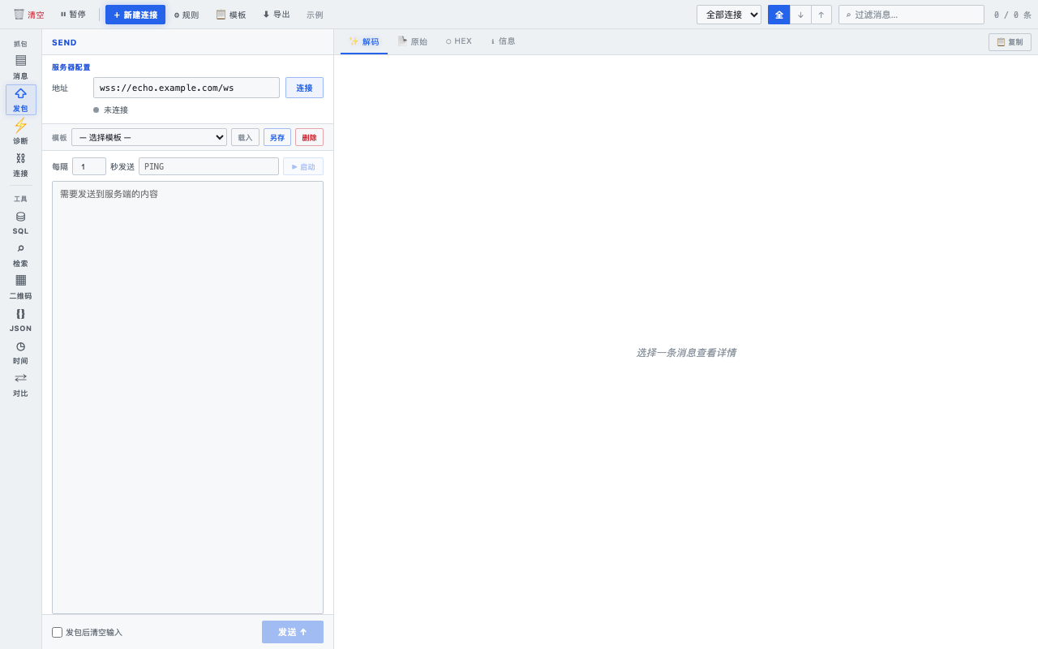
Task: Click the 连接 connect button beside address
Action: 304,88
